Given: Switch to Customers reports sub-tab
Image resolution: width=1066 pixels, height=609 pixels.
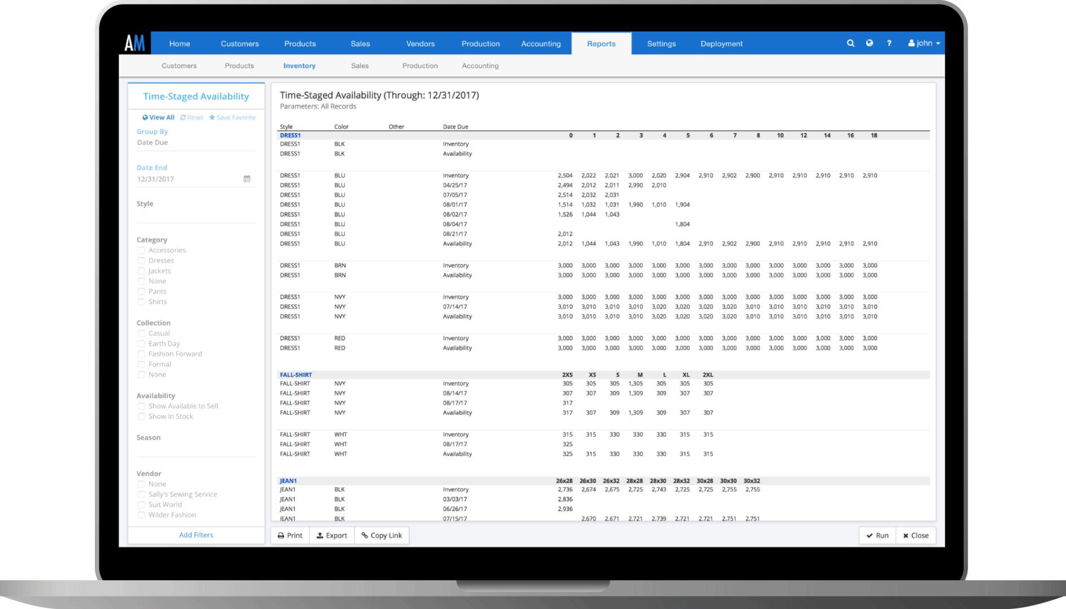Looking at the screenshot, I should pyautogui.click(x=179, y=65).
